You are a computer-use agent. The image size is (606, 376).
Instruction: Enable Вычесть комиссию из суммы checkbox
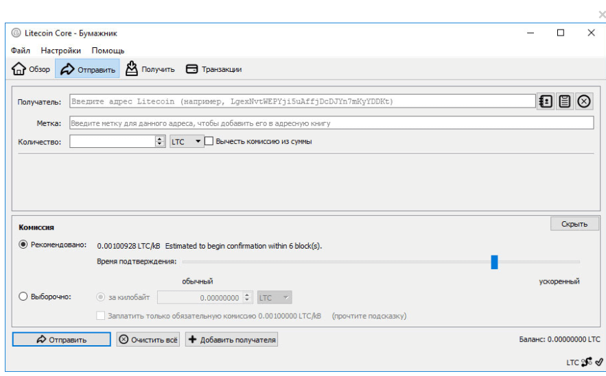[209, 141]
